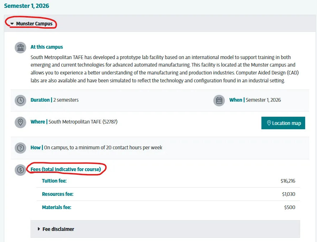Click the South Metropolitan TAFE (52787) text
The width and height of the screenshot is (317, 242).
[83, 122]
